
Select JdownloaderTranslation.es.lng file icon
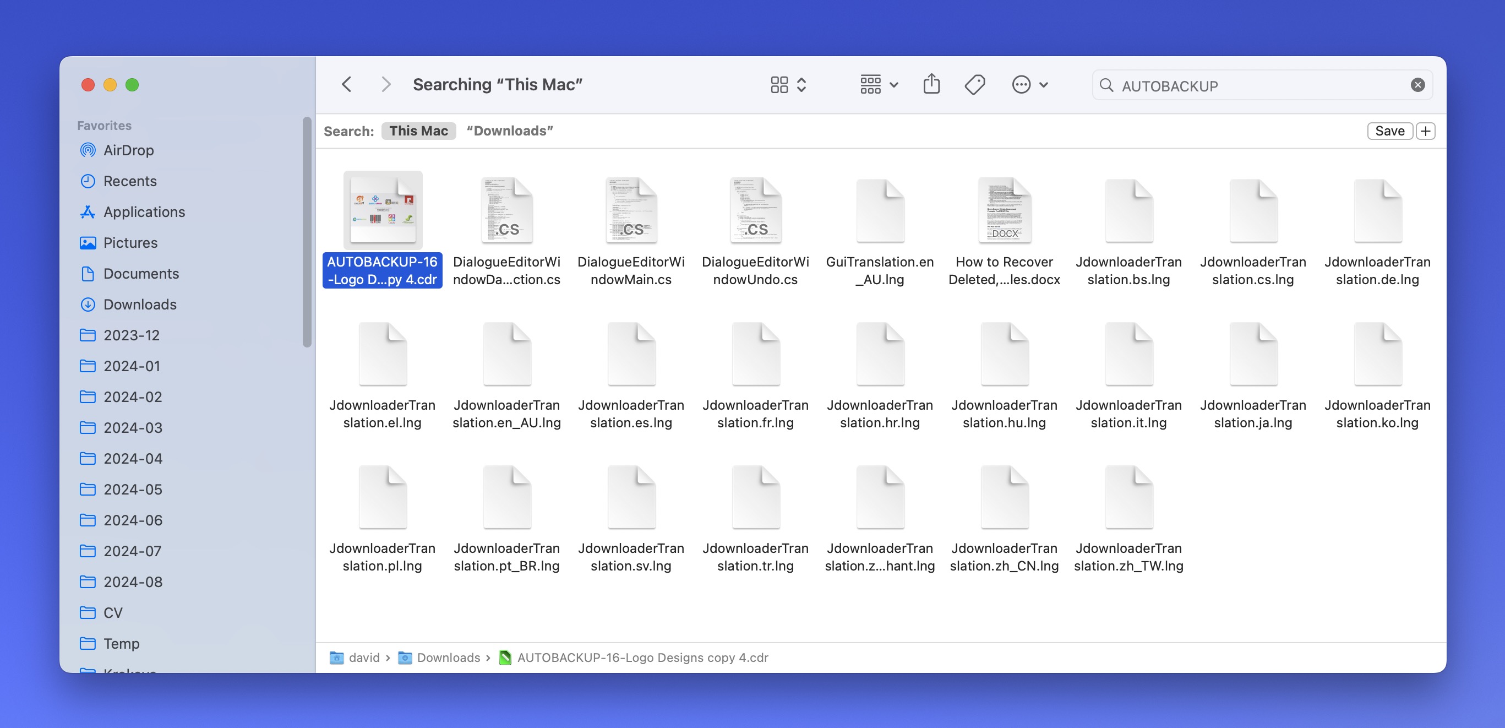pyautogui.click(x=631, y=354)
